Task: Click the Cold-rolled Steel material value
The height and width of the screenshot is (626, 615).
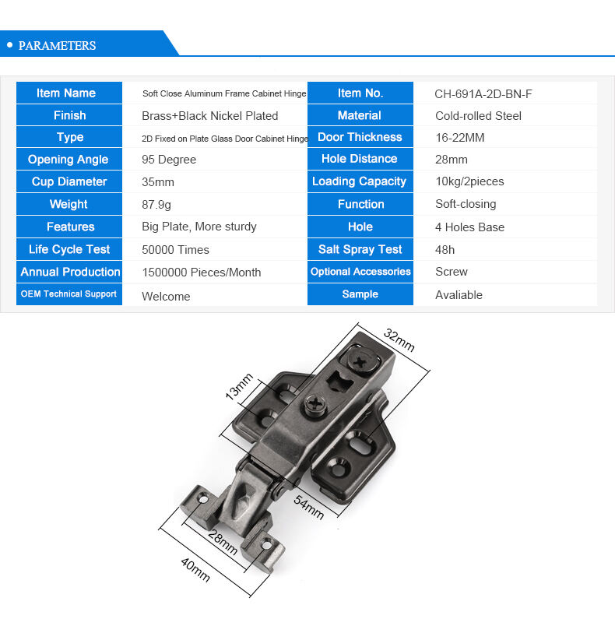Action: (x=478, y=116)
